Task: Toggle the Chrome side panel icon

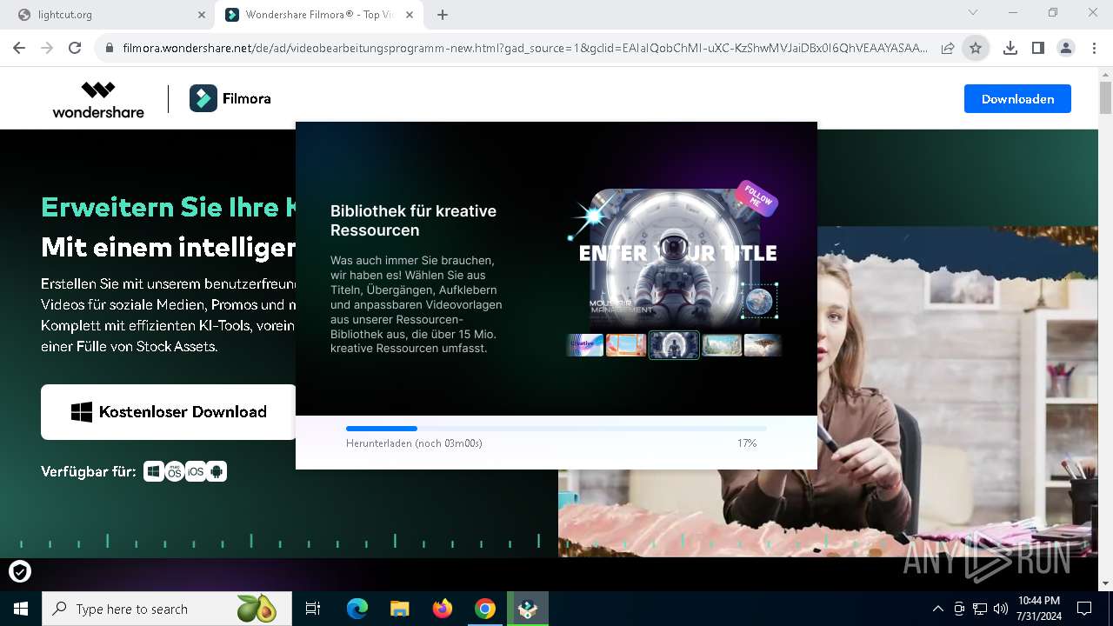Action: point(1037,49)
